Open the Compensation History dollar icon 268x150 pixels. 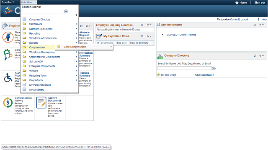coord(8,102)
